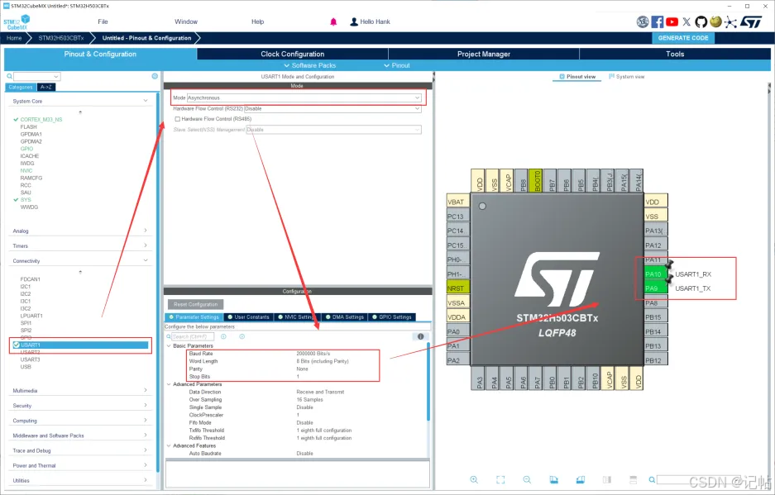Viewport: 775px width, 495px height.
Task: Click the search magnifier in the left panel
Action: click(x=9, y=77)
